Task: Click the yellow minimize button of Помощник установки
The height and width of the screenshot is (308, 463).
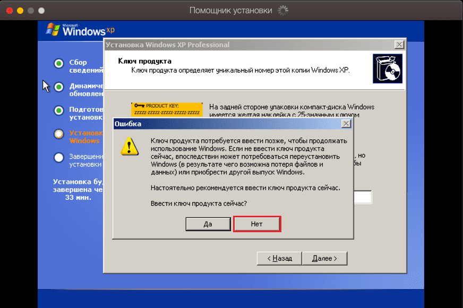Action: tap(20, 11)
